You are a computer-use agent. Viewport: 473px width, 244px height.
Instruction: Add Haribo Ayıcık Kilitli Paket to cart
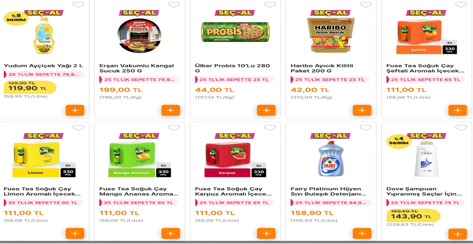pyautogui.click(x=362, y=111)
